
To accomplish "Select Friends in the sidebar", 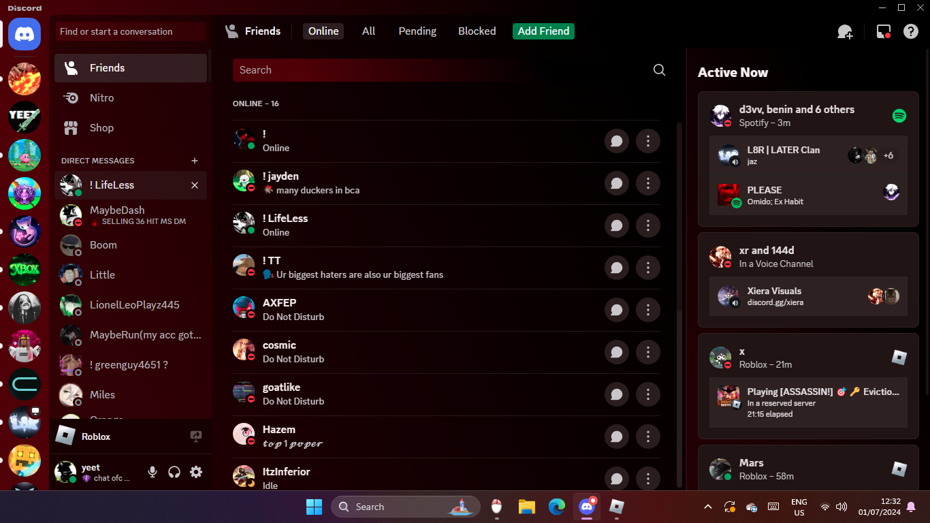I will 131,68.
